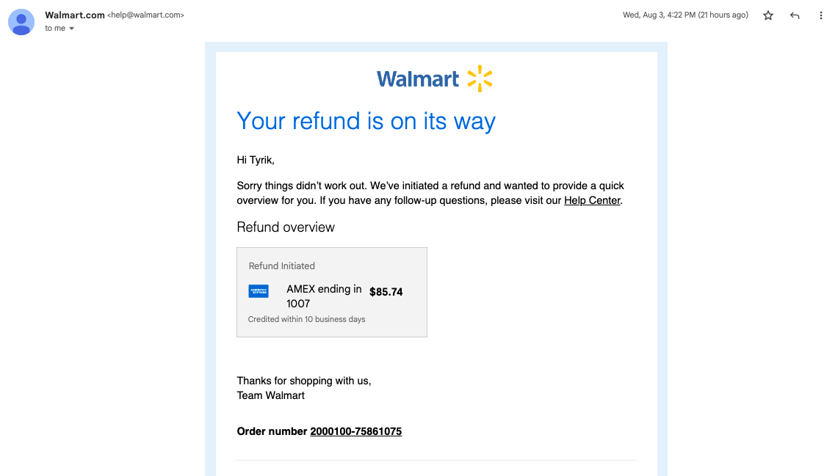Open the Help Center link
The width and height of the screenshot is (838, 476).
coord(592,201)
